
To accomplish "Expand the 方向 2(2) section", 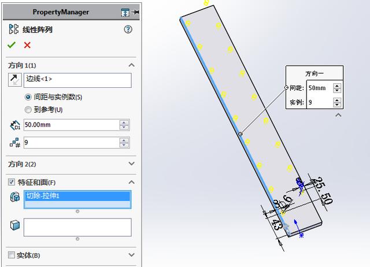I will 131,164.
